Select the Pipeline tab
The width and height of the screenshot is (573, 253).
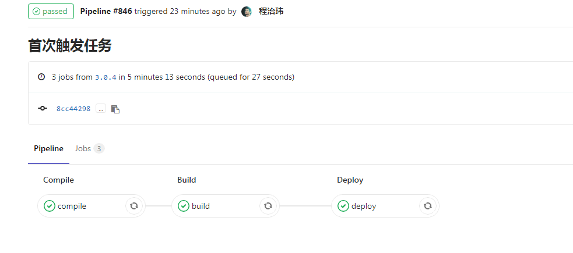click(48, 149)
